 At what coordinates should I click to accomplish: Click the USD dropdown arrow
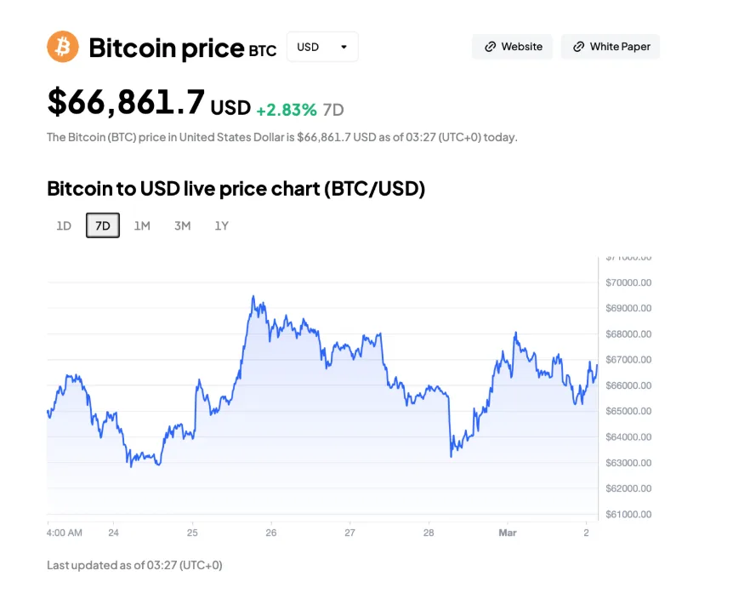tap(344, 47)
